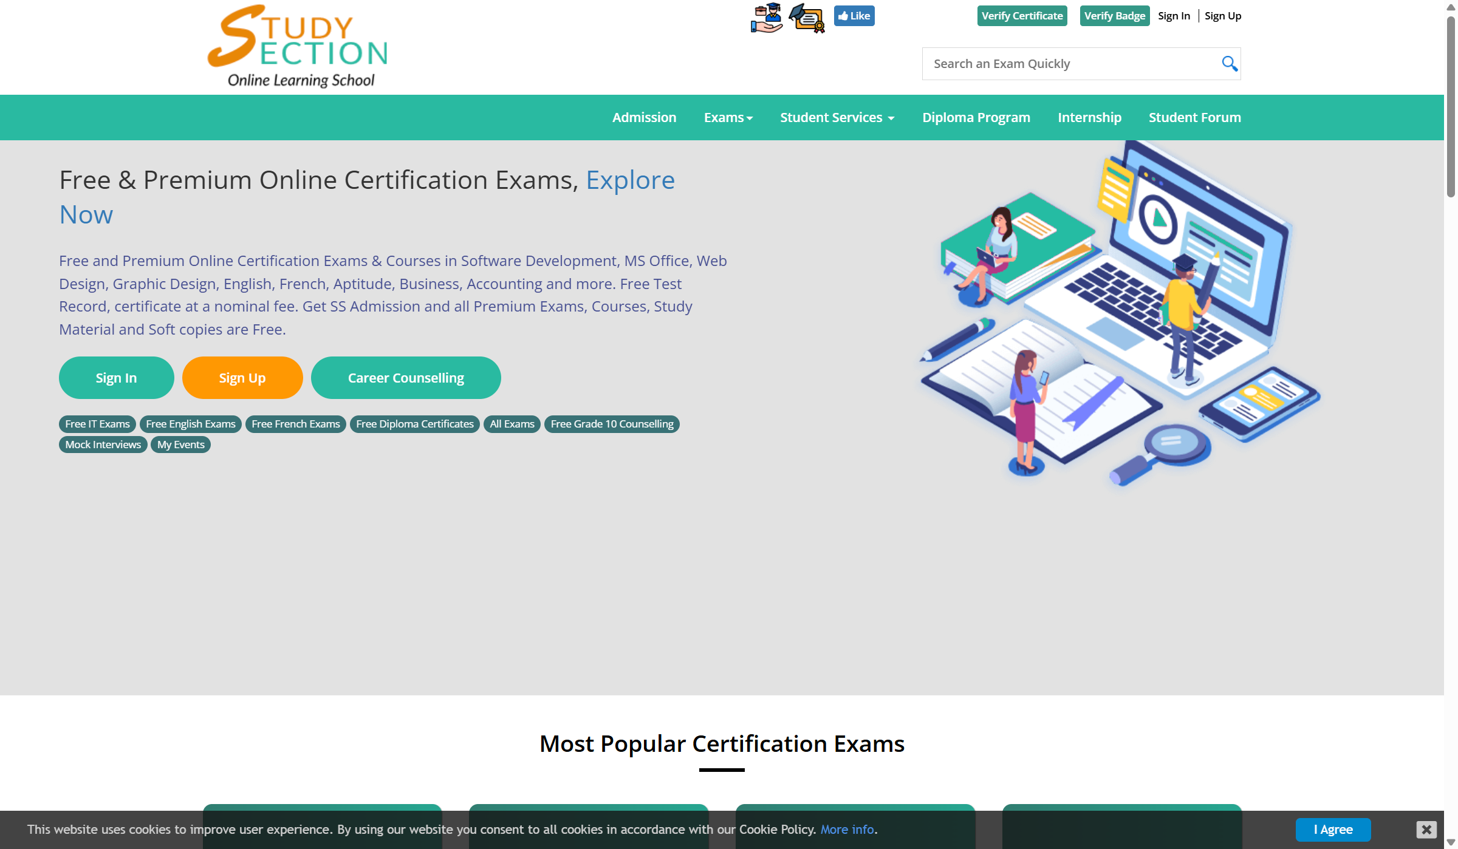The width and height of the screenshot is (1458, 849).
Task: Click the Career Counselling button
Action: [406, 378]
